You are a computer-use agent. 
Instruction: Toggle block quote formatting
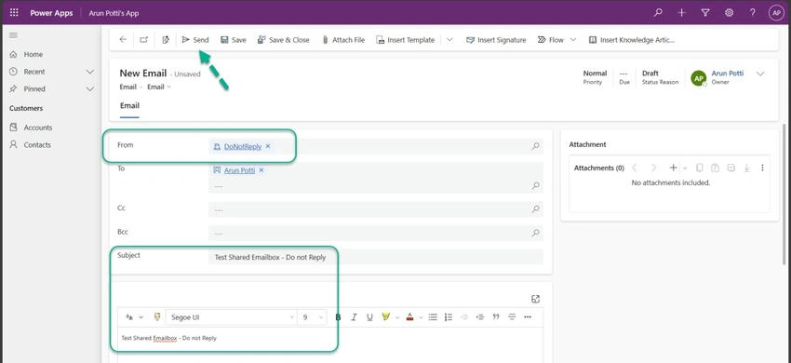[x=496, y=316]
